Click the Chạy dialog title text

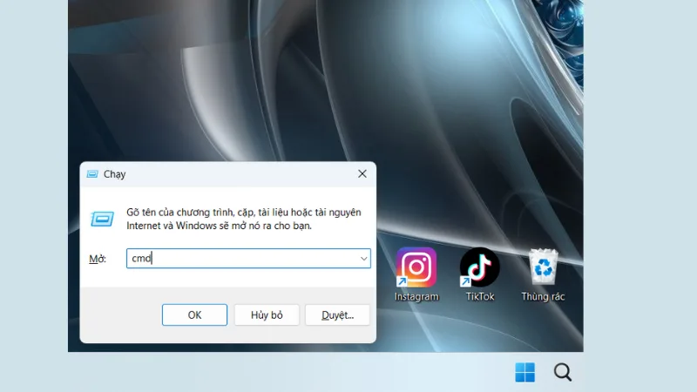coord(115,174)
